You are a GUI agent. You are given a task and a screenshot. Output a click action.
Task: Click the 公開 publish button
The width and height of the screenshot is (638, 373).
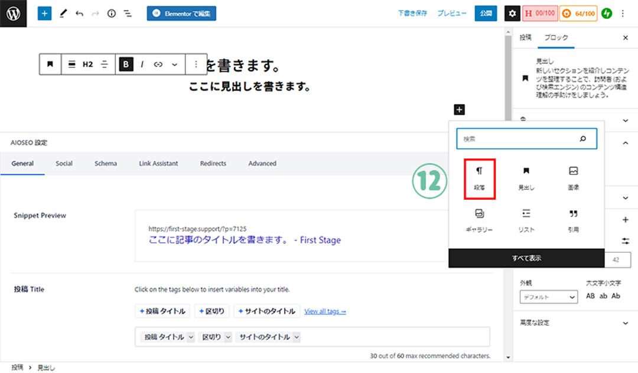(486, 13)
